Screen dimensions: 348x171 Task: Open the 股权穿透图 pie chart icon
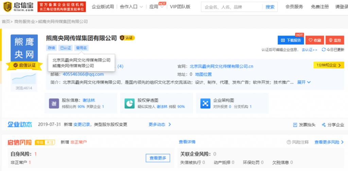[x=129, y=103]
